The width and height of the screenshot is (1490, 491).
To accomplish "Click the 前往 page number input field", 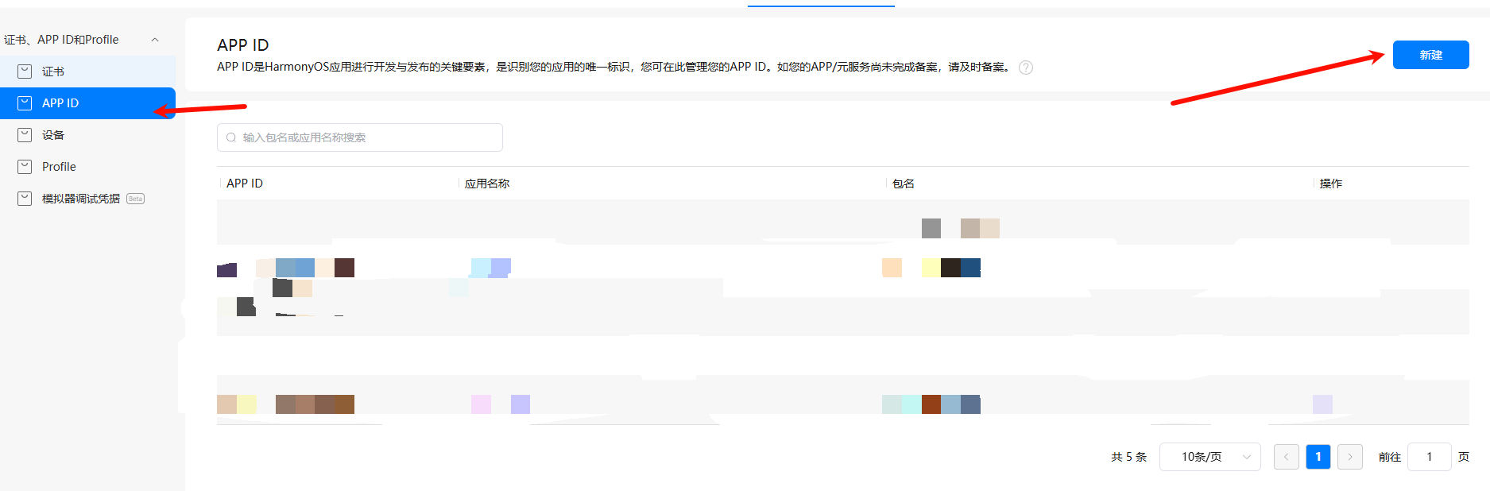I will point(1429,457).
